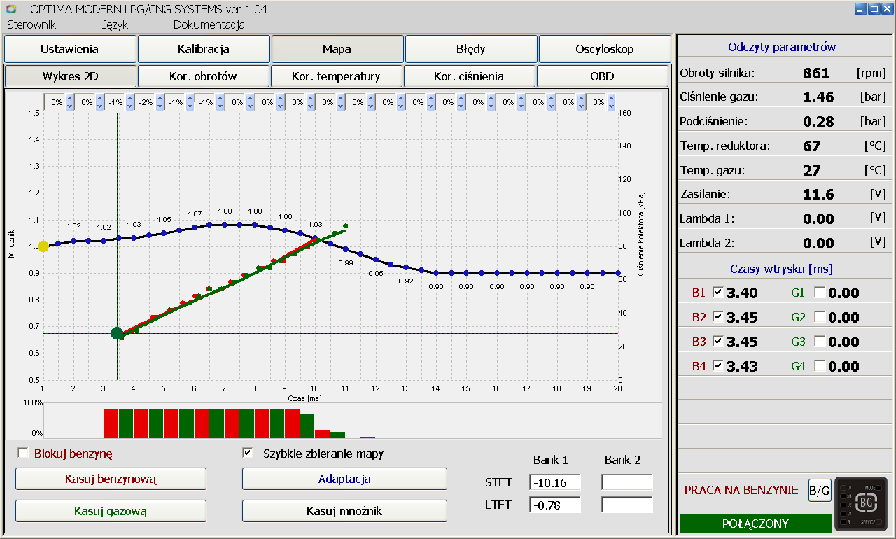This screenshot has width=896, height=539.
Task: Click the Odczyty parametrów heading
Action: coord(782,48)
